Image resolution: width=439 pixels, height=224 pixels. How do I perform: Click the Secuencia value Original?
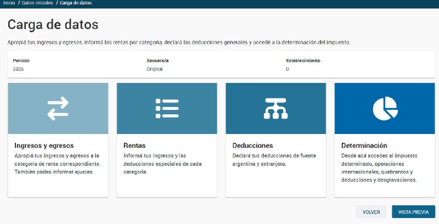click(x=155, y=69)
